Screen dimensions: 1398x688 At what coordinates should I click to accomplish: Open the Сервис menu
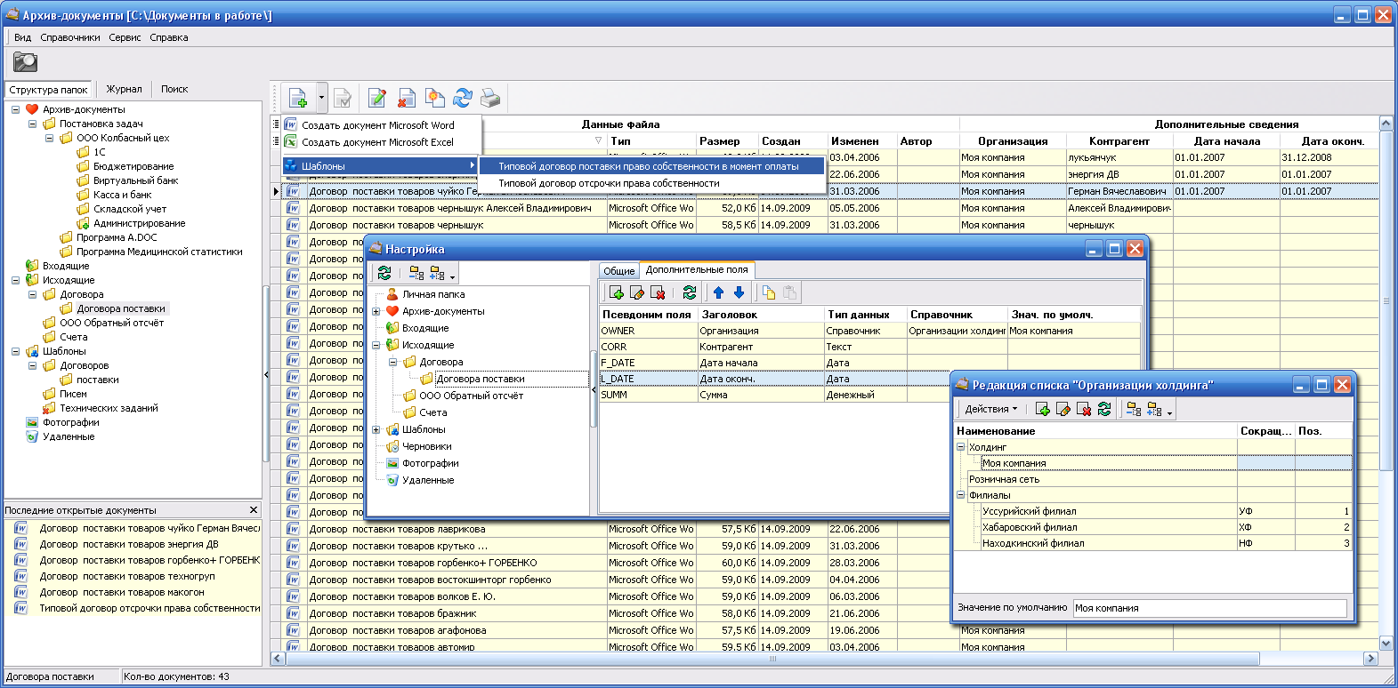point(125,37)
